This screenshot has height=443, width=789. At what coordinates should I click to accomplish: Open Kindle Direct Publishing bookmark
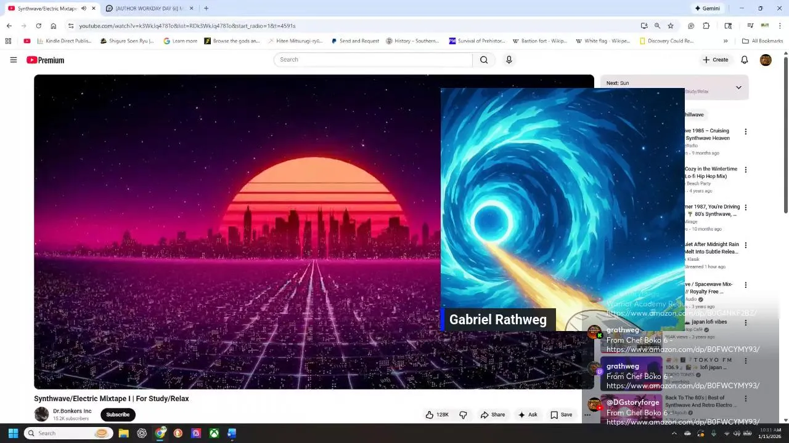[64, 41]
